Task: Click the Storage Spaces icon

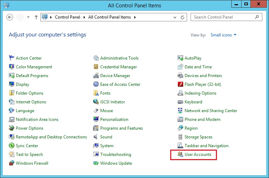Action: pyautogui.click(x=180, y=137)
